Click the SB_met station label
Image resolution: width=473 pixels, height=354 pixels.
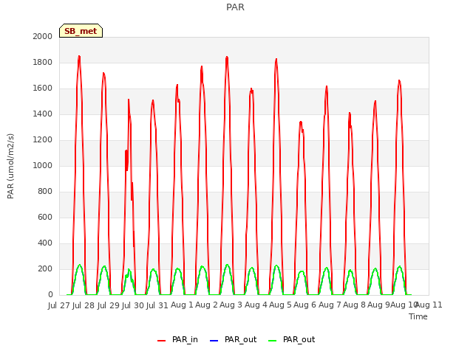81,31
